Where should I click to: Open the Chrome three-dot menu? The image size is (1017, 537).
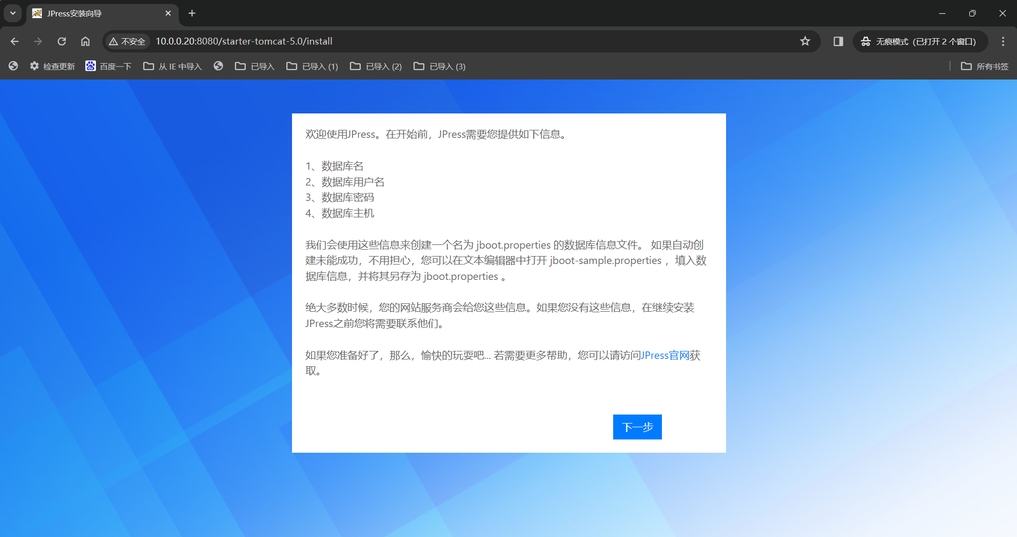pyautogui.click(x=1003, y=41)
